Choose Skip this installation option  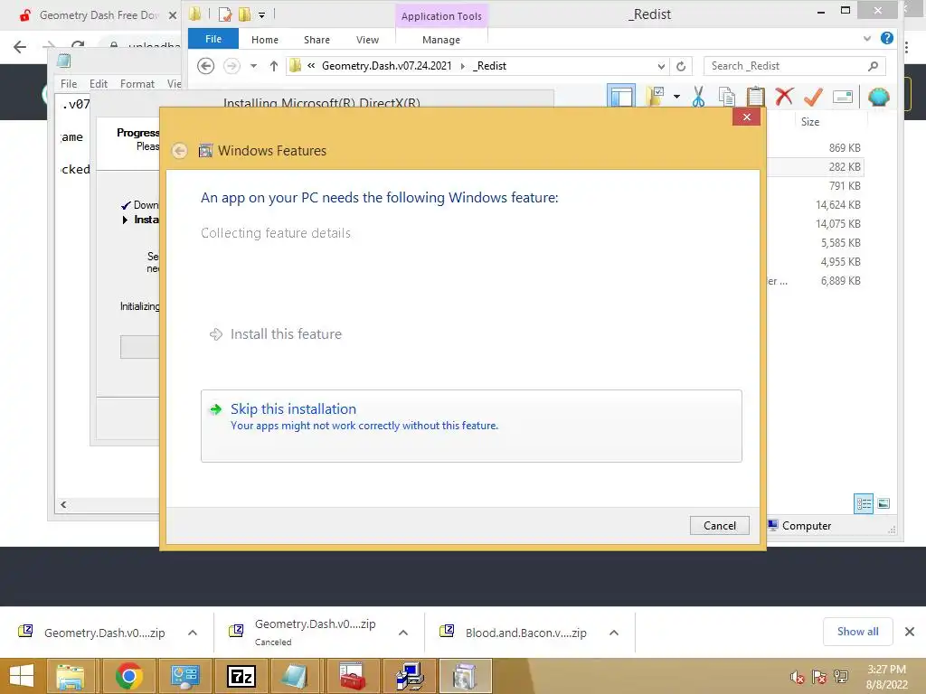470,426
